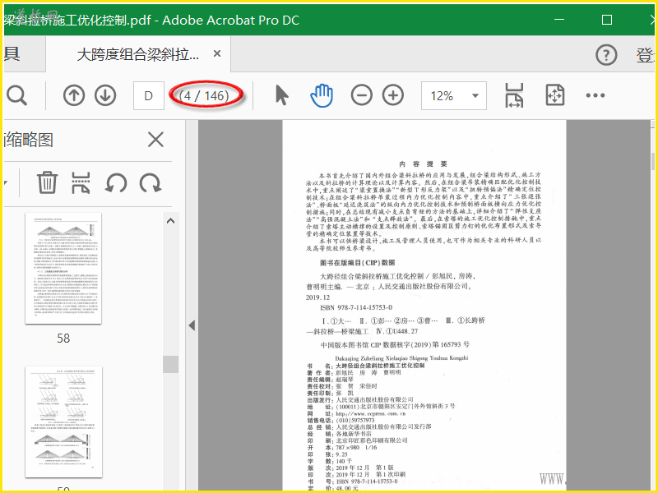The image size is (658, 493).
Task: Close the document tab 大跨度组合梁斜拉
Action: [x=217, y=53]
